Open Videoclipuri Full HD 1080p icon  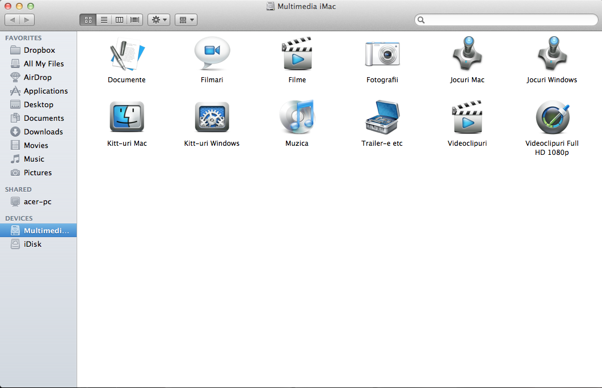(x=552, y=117)
